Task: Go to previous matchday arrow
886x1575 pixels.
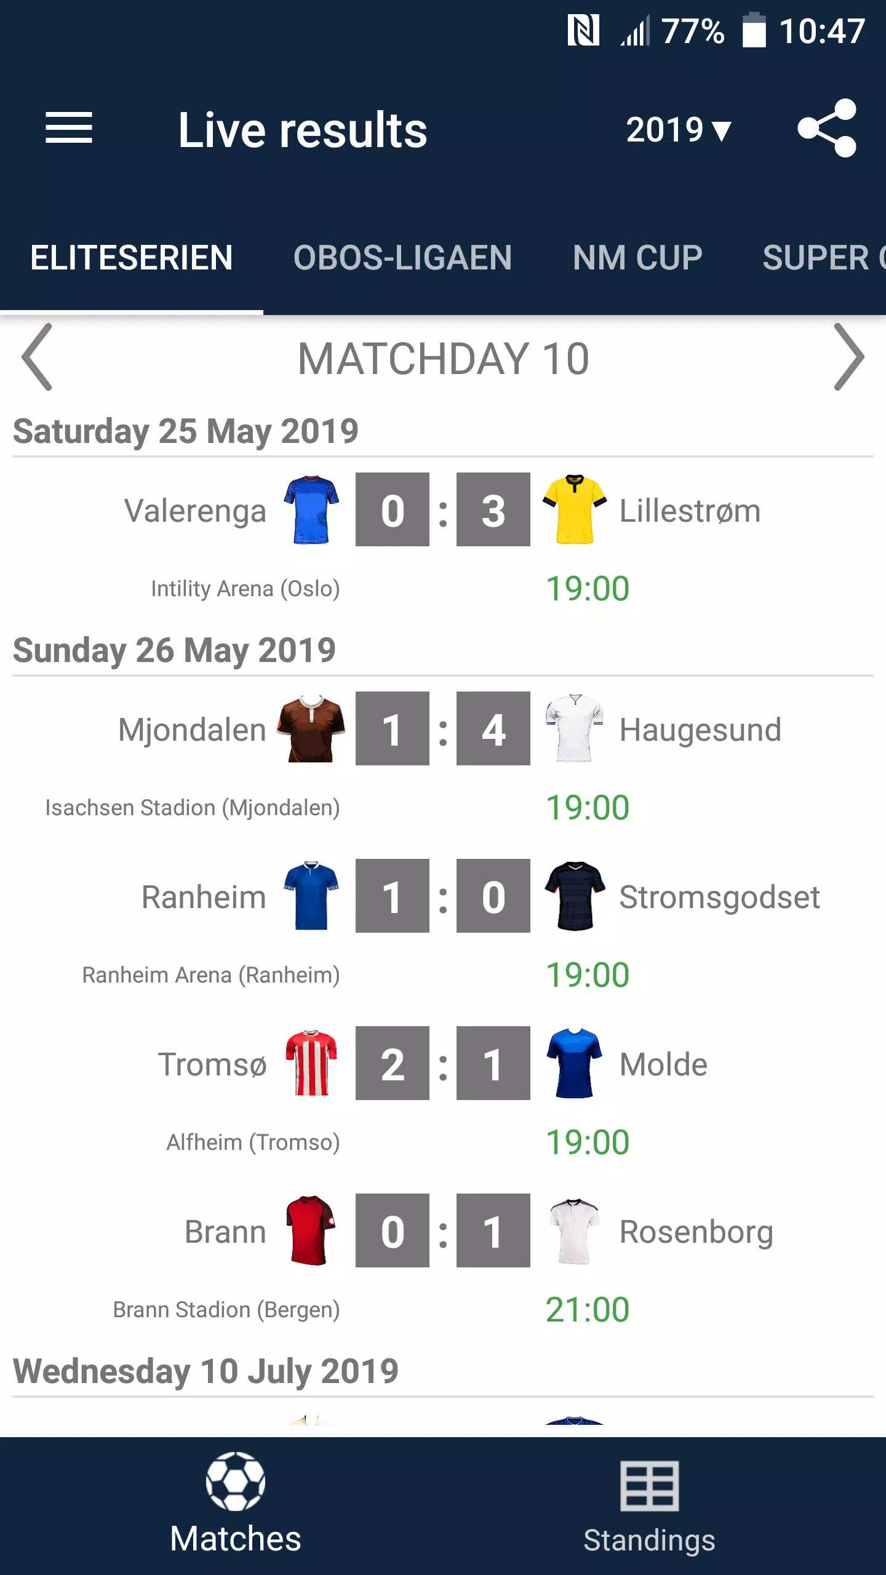Action: tap(37, 357)
